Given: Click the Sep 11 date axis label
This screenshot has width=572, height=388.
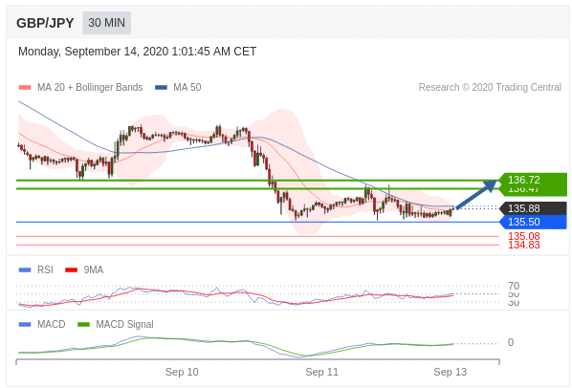Looking at the screenshot, I should 321,372.
